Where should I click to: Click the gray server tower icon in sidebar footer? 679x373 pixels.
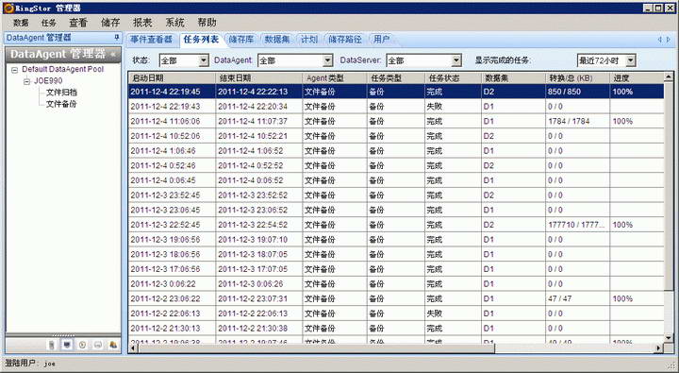[x=52, y=345]
